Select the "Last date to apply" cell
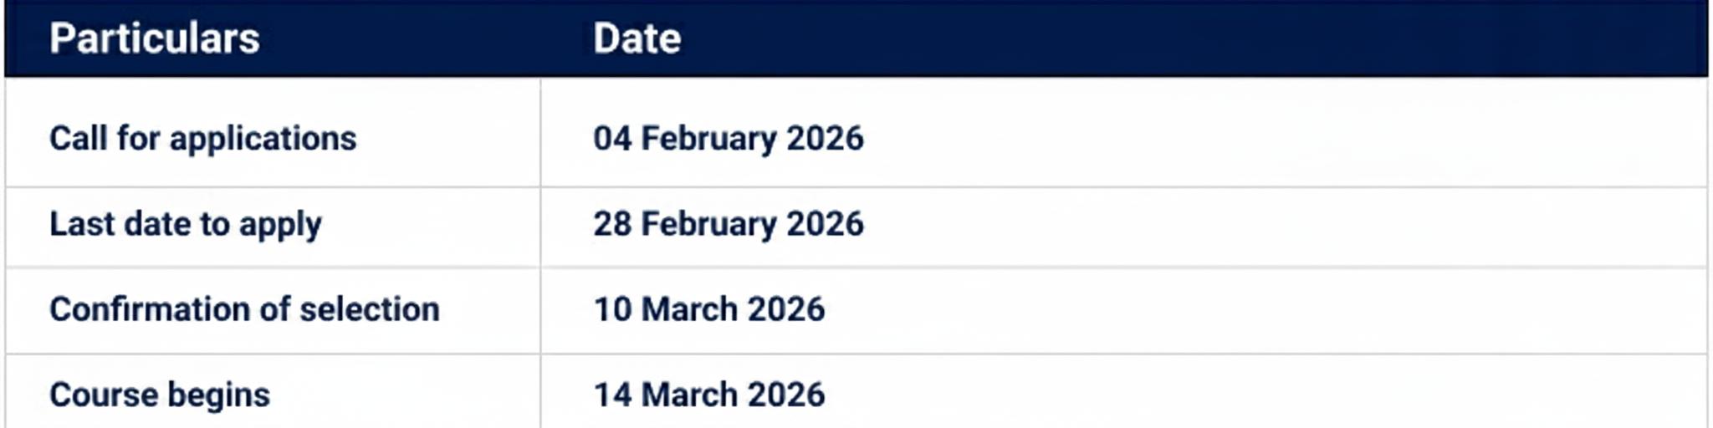This screenshot has height=428, width=1713. pos(185,224)
